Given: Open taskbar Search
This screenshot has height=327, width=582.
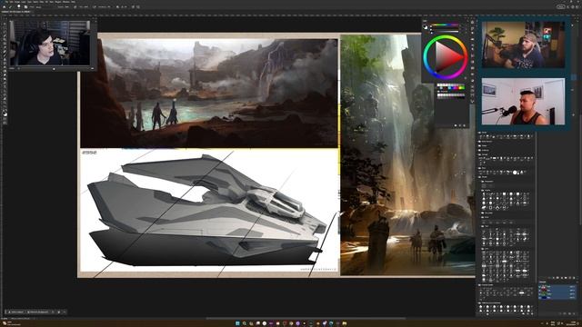Looking at the screenshot, I should (x=245, y=323).
